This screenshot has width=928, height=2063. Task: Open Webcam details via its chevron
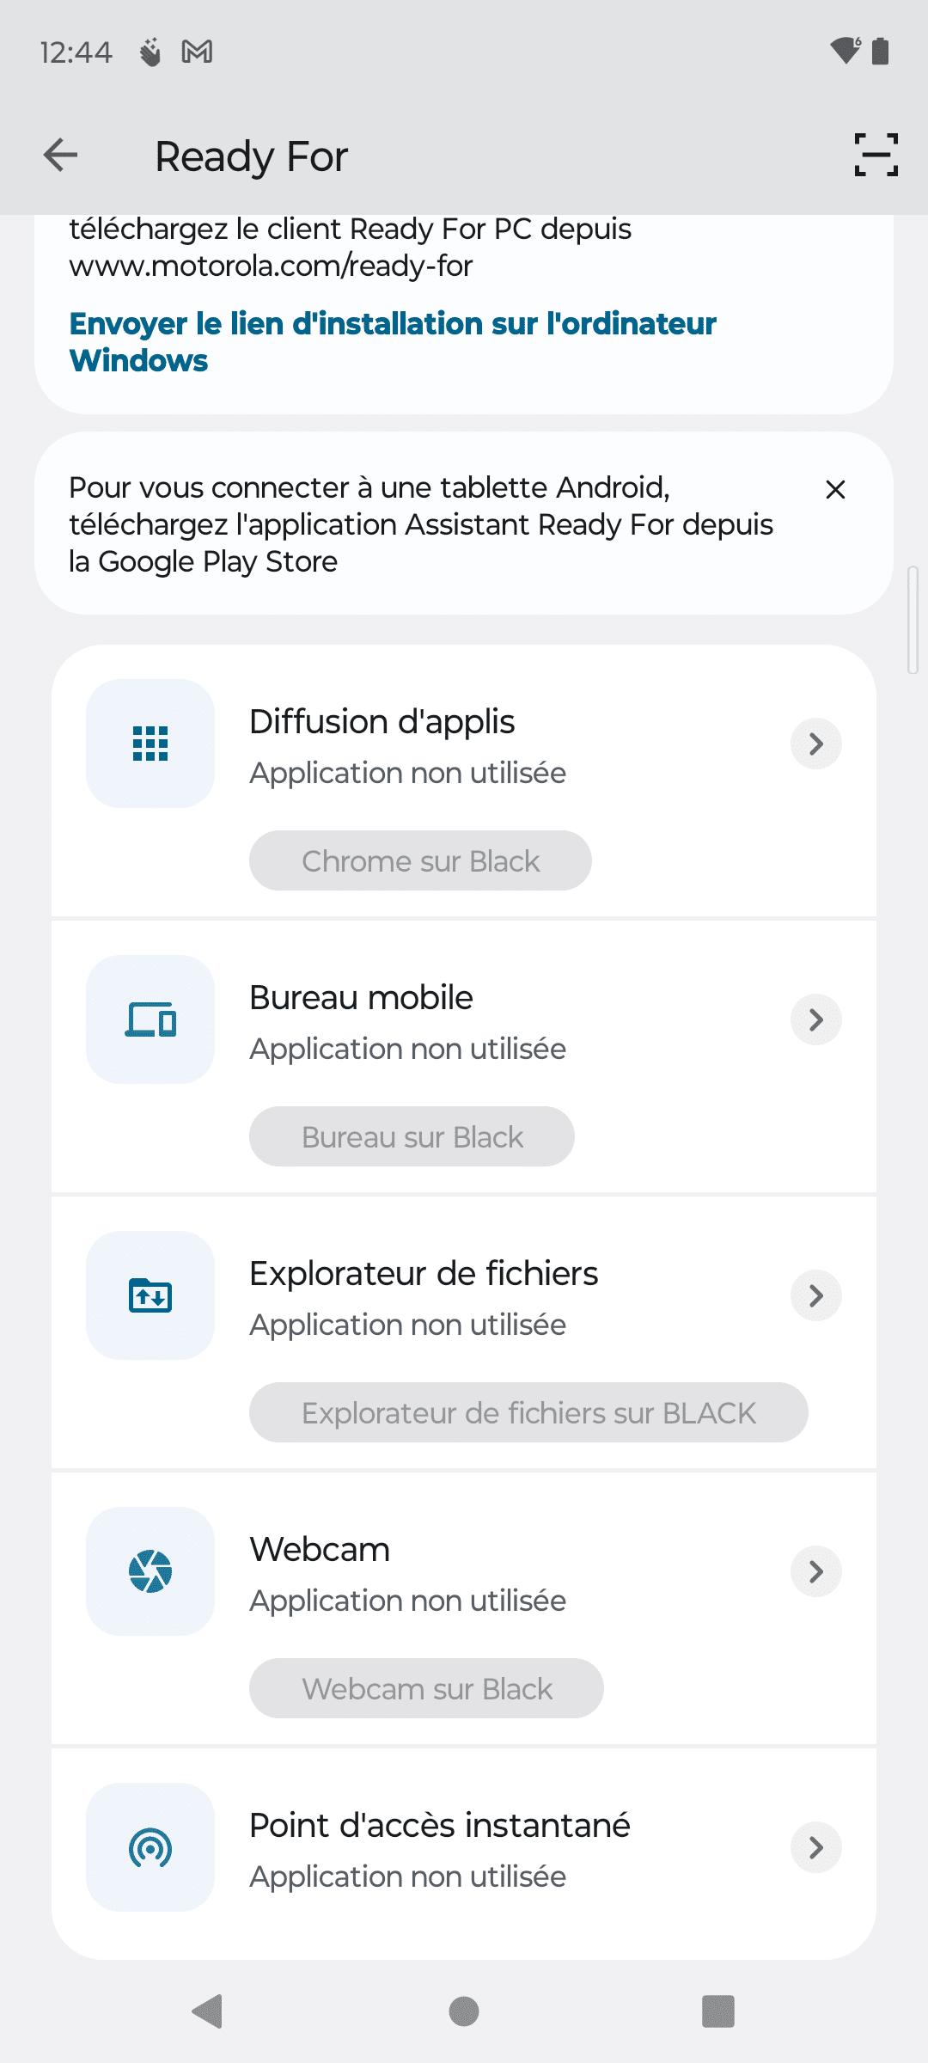tap(815, 1571)
